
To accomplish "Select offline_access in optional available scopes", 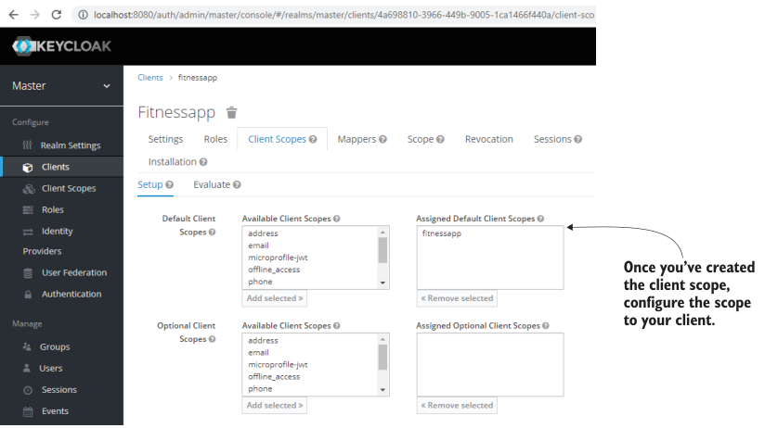I will click(x=274, y=377).
